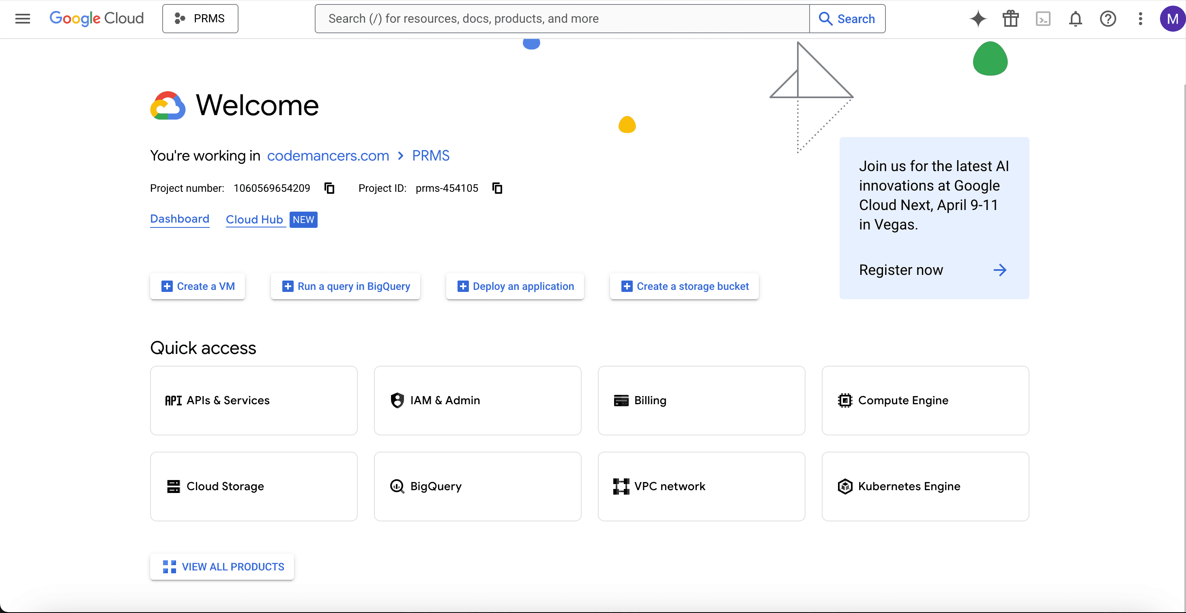Switch to the Dashboard tab
1186x613 pixels.
180,219
